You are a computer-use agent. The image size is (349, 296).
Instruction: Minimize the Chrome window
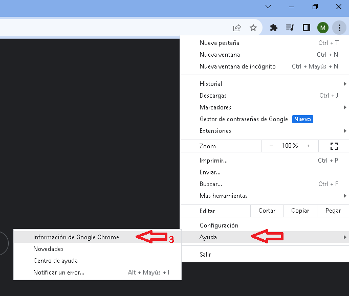(292, 7)
